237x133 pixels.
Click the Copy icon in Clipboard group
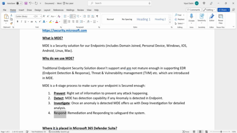pyautogui.click(x=11, y=19)
